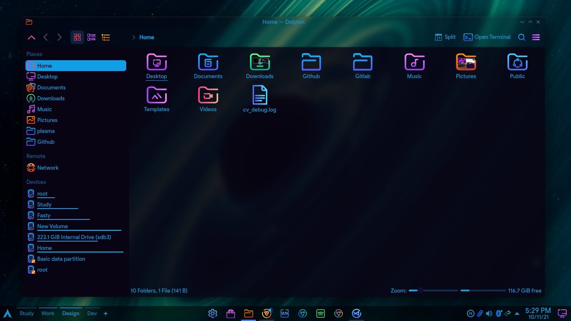The width and height of the screenshot is (571, 321).
Task: Open the plasma place entry
Action: (x=76, y=131)
